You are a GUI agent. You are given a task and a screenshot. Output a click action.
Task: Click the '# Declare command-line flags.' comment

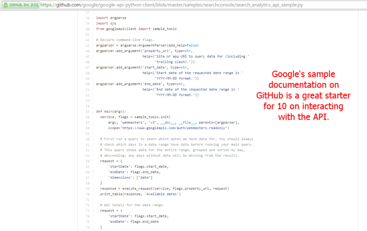click(x=125, y=40)
